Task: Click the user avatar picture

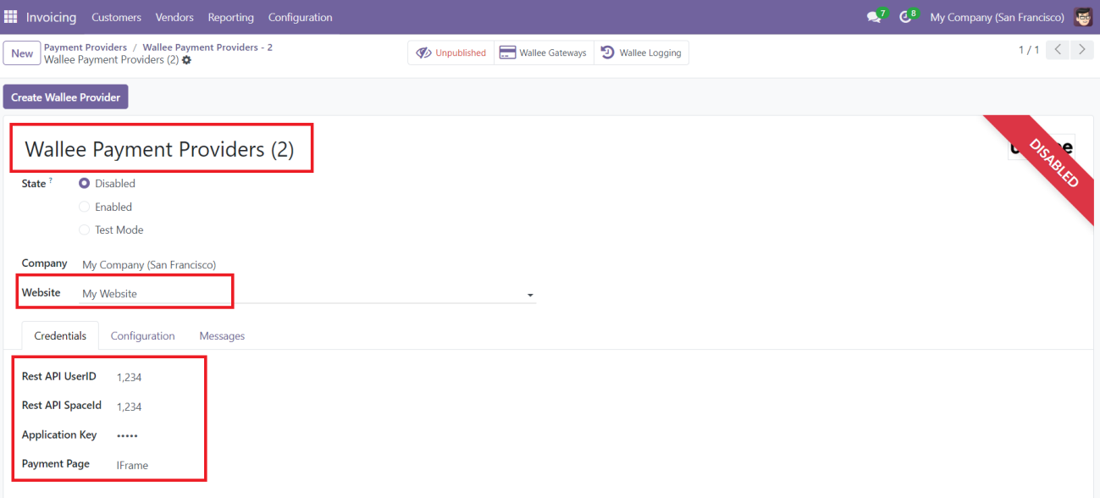Action: (x=1083, y=17)
